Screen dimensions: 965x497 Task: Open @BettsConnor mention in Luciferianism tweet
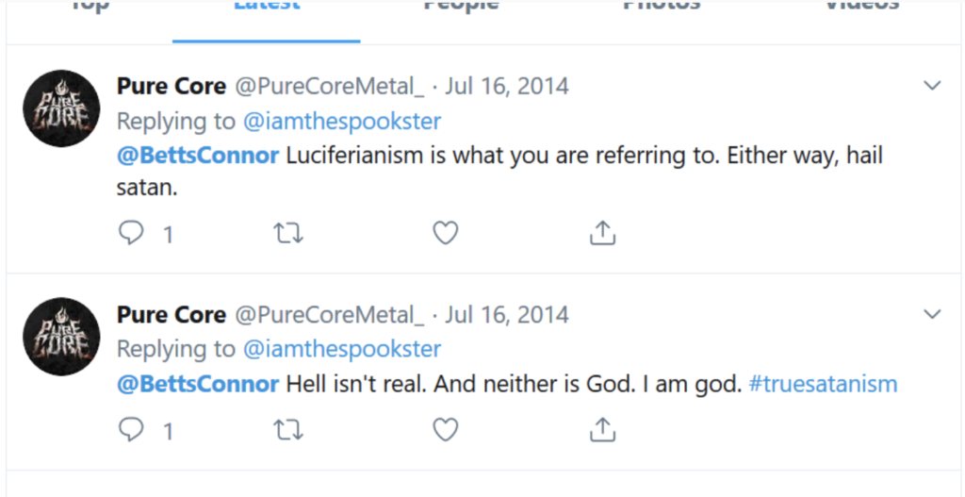tap(198, 156)
